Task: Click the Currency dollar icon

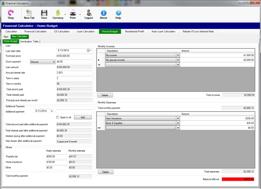Action: pyautogui.click(x=58, y=13)
